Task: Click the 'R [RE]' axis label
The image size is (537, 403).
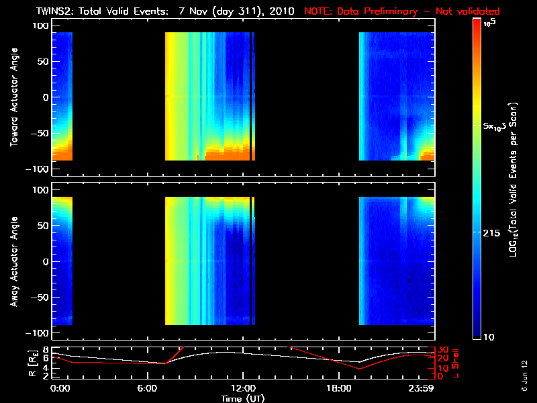Action: click(x=32, y=363)
